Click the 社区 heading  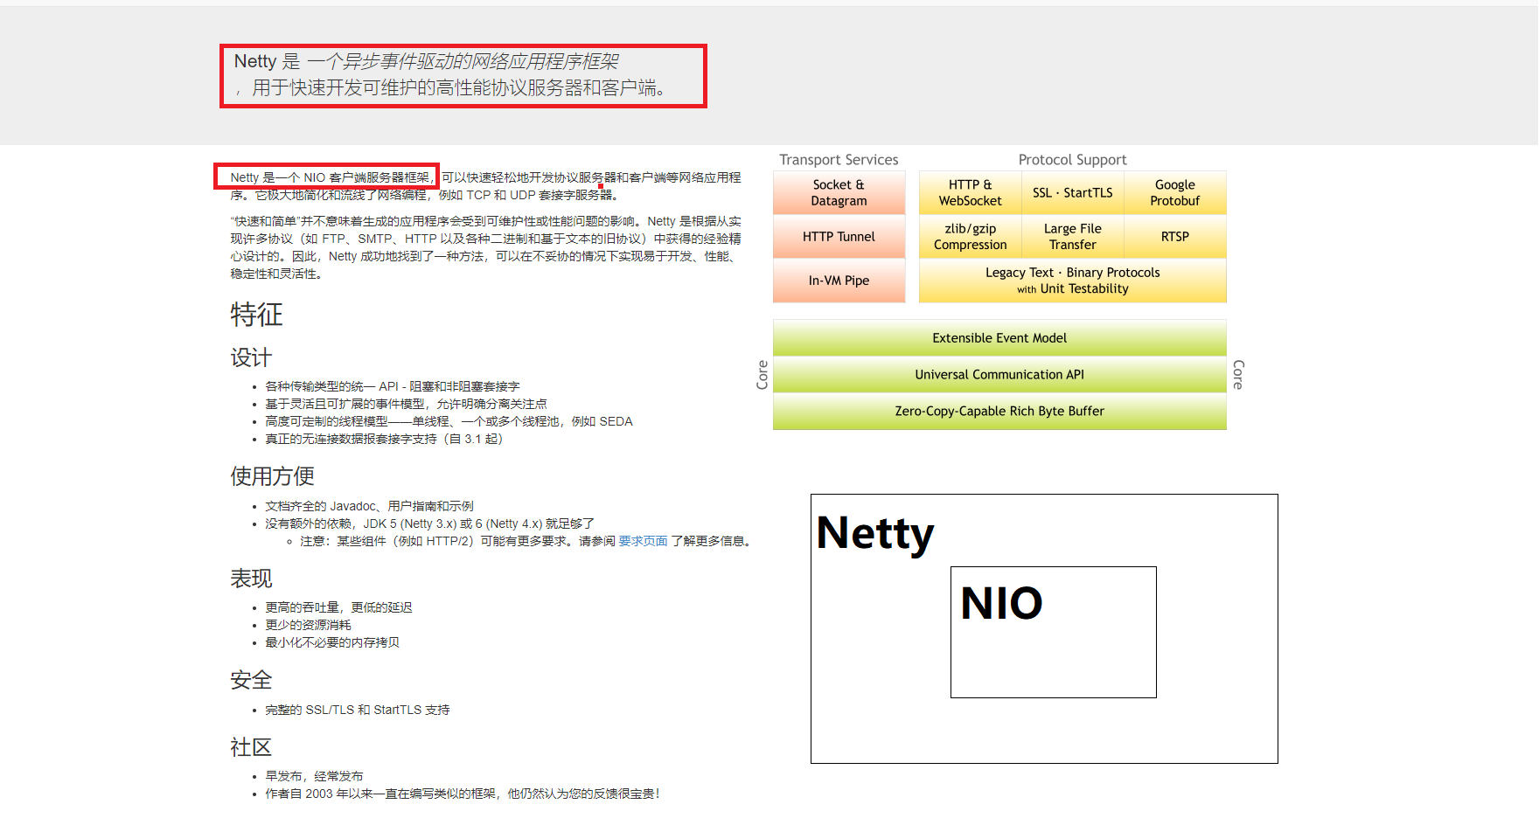pyautogui.click(x=251, y=747)
